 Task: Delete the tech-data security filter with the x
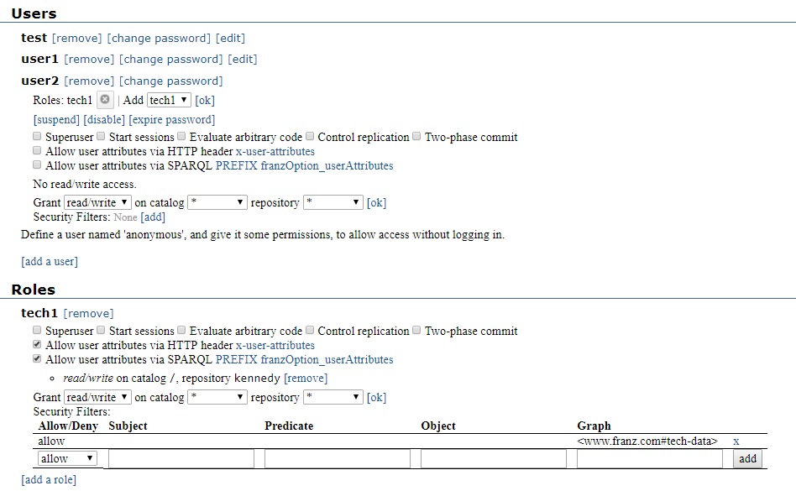click(736, 440)
